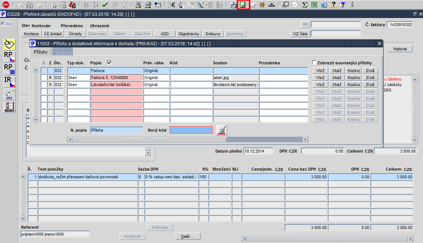Viewport: 423px width, 243px height.
Task: Click the down arrow of invoice items scrollbar
Action: click(x=23, y=218)
